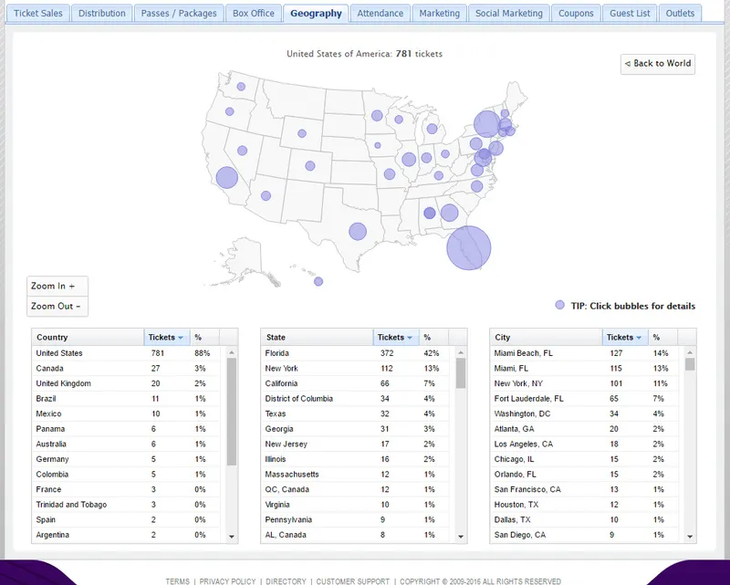Open the Passes / Packages tab
This screenshot has height=585, width=730.
179,13
